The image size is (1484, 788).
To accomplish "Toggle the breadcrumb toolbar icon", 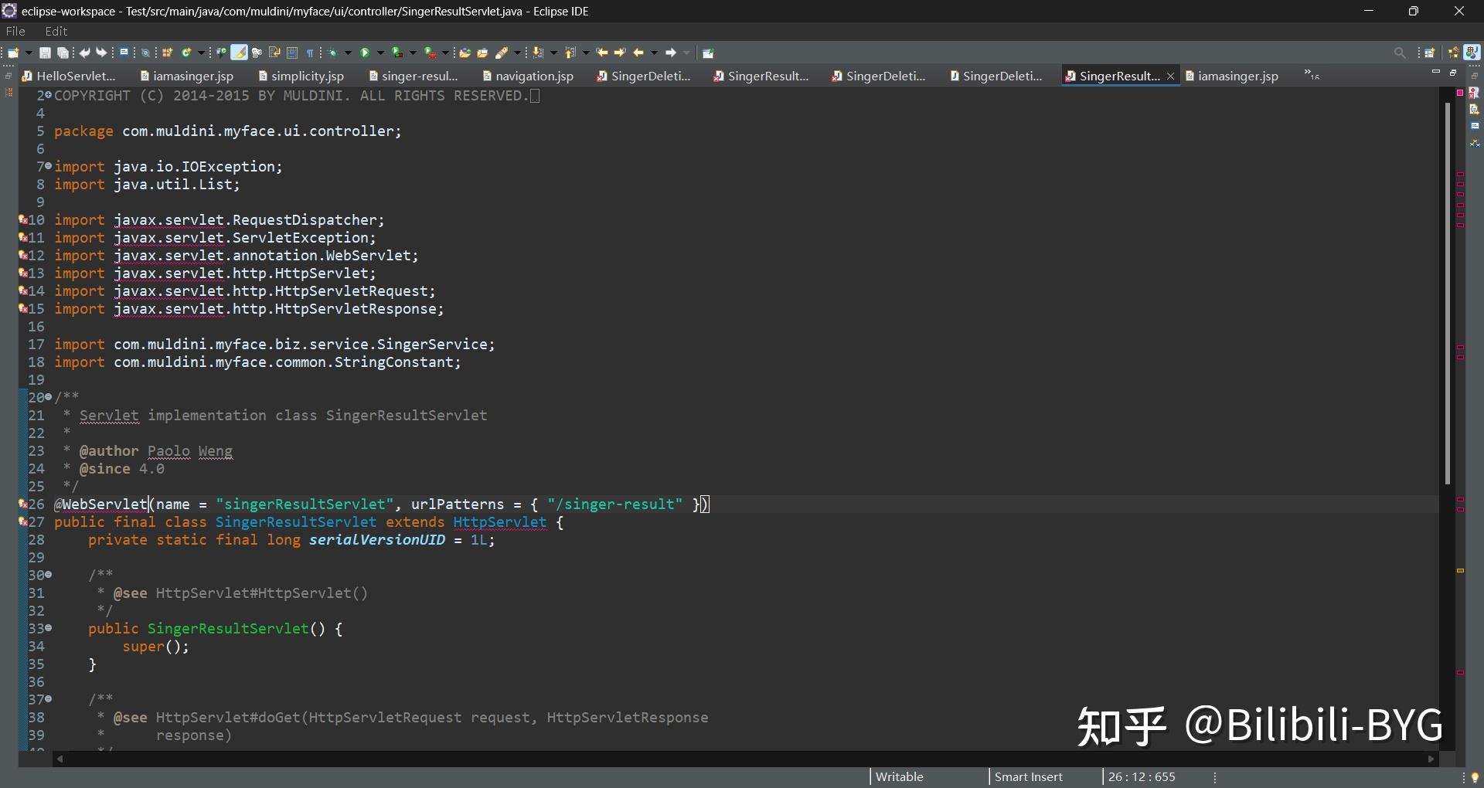I will (257, 53).
